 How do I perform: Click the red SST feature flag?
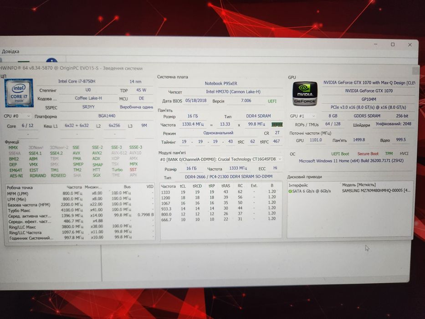[133, 170]
